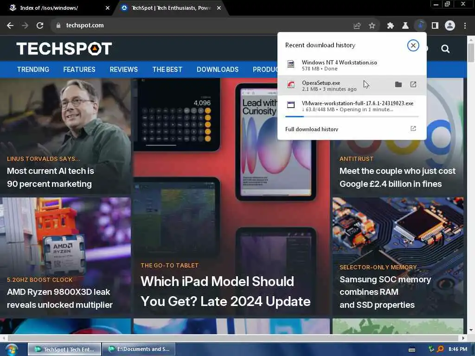This screenshot has width=475, height=356.
Task: Toggle the downloads toolbar icon
Action: pos(420,26)
